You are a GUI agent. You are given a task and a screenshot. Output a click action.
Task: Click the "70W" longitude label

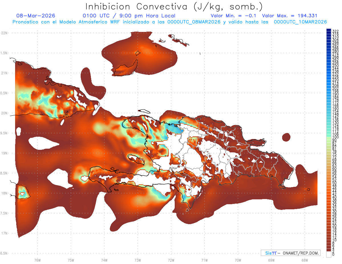click(238, 260)
